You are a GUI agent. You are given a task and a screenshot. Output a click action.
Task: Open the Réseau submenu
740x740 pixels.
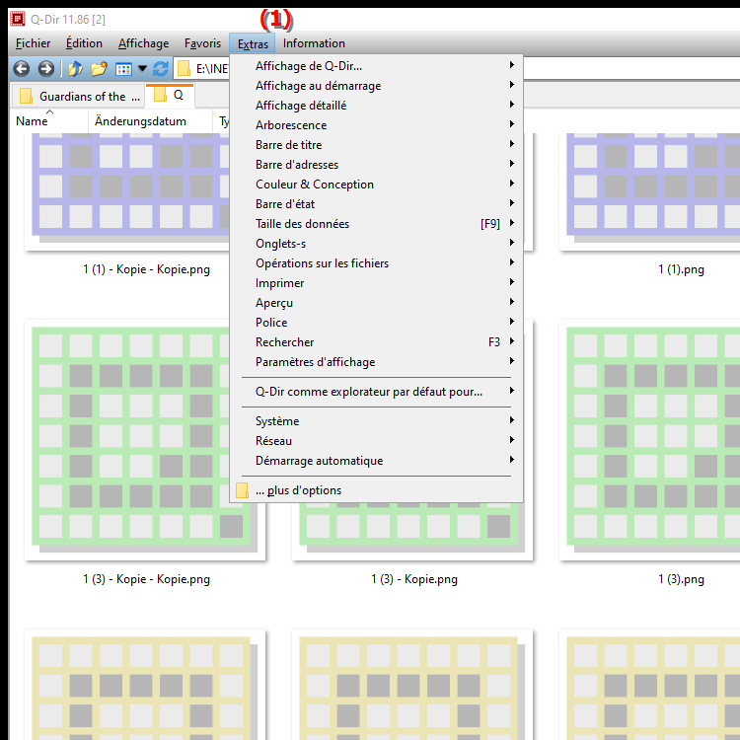[x=376, y=441]
